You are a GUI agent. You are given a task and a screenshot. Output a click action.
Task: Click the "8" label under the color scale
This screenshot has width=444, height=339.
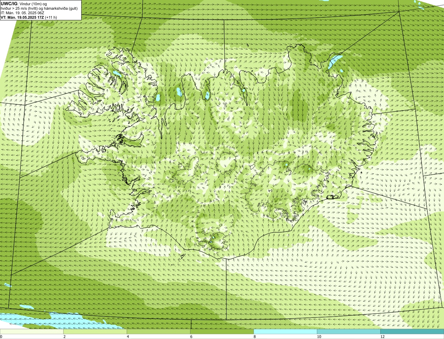click(x=255, y=337)
